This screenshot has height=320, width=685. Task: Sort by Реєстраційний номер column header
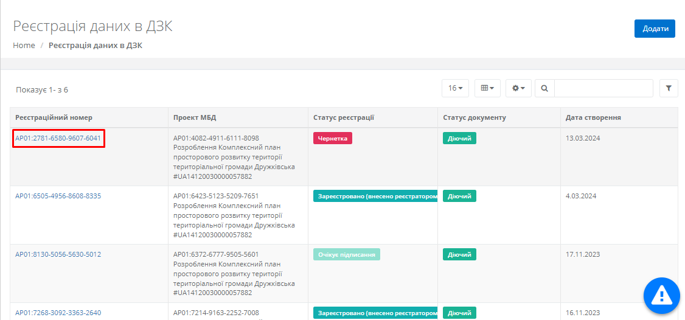coord(54,117)
